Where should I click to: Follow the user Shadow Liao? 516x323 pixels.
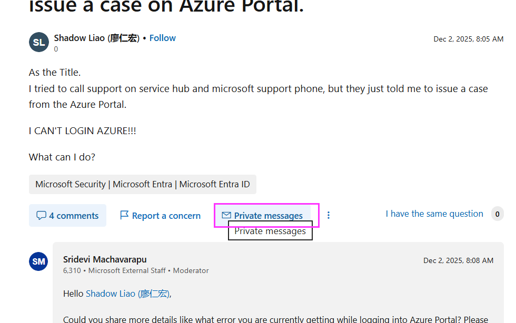(162, 38)
